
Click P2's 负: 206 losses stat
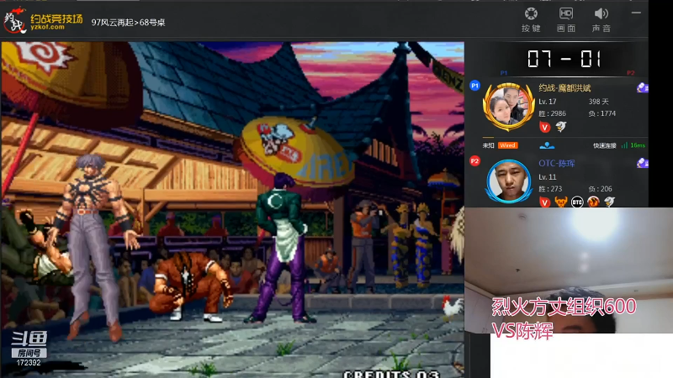tap(601, 189)
